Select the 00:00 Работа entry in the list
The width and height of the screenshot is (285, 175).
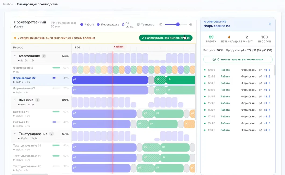tap(237, 70)
